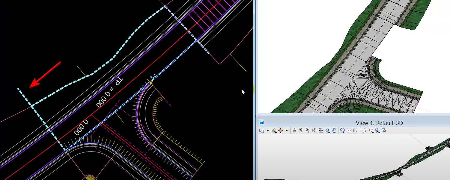Select the Clip Volume tool
The image size is (450, 180).
[371, 131]
